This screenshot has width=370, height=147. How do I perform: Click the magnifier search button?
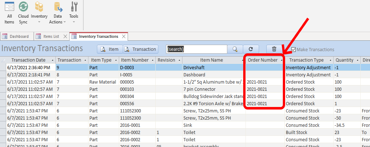[x=235, y=49]
